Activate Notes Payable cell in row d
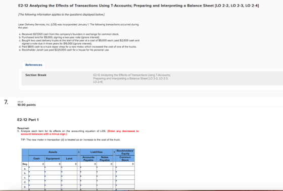 click(x=105, y=182)
